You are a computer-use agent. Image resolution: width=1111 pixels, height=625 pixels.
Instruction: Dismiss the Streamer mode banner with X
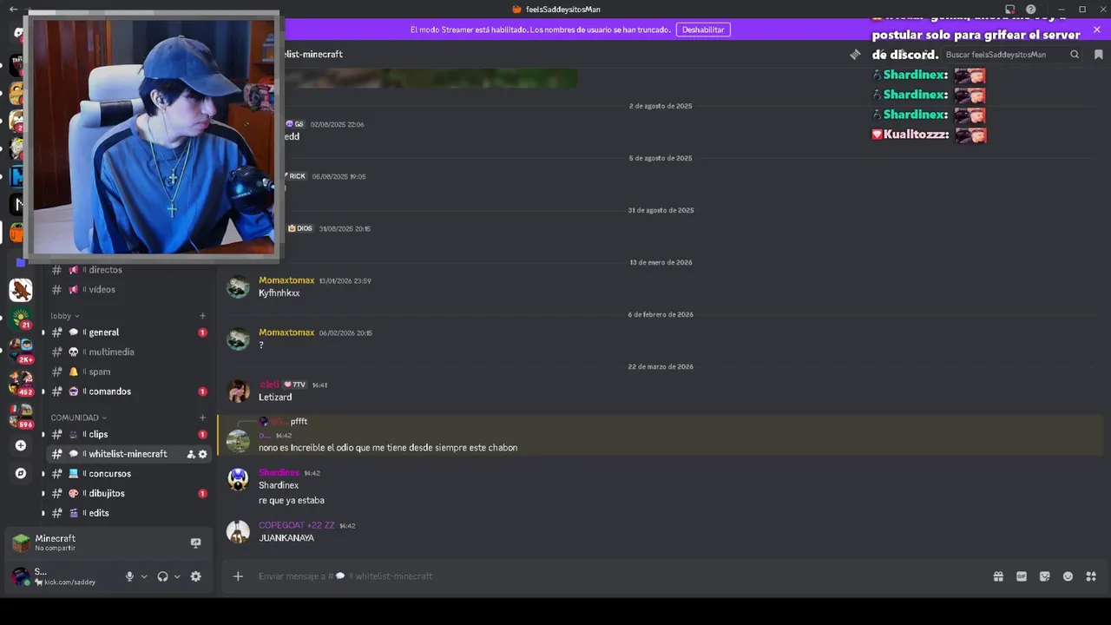click(x=1096, y=30)
